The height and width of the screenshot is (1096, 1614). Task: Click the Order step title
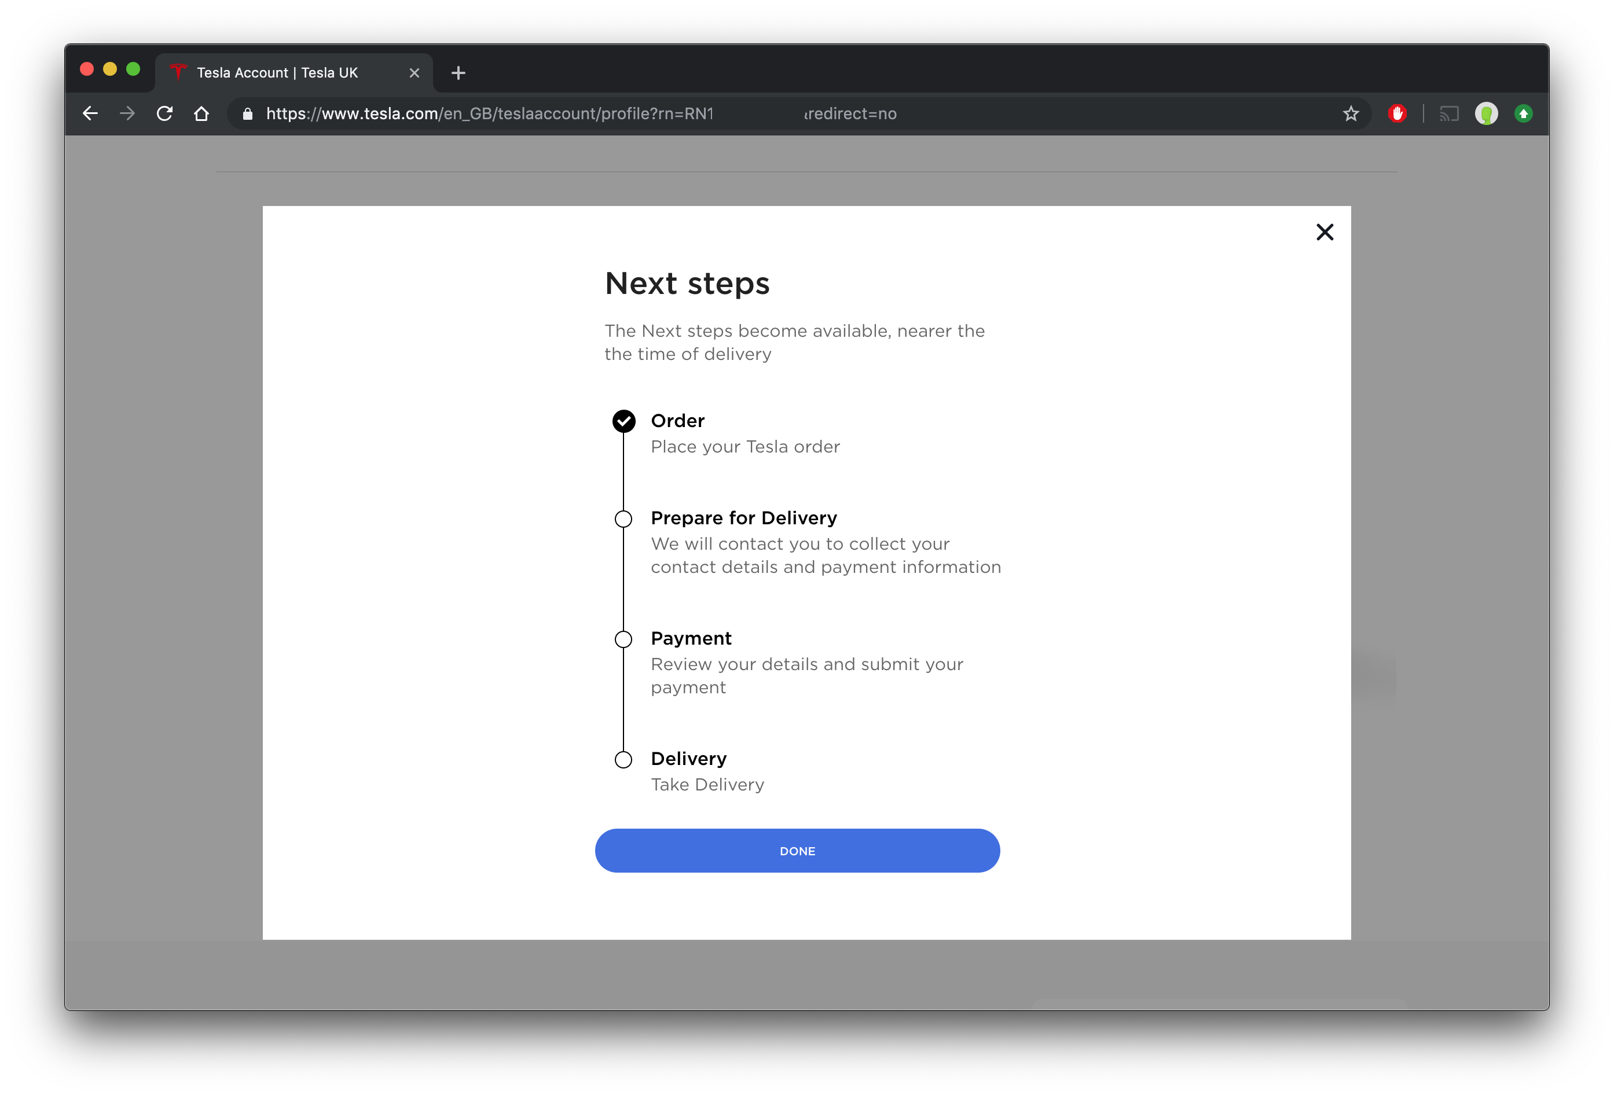click(678, 421)
